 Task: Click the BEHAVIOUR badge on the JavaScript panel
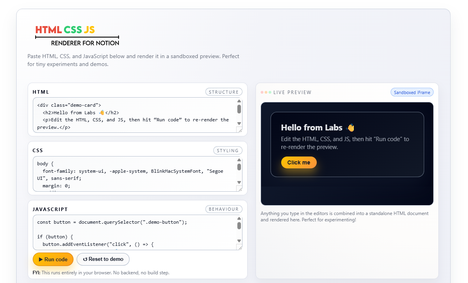point(224,209)
